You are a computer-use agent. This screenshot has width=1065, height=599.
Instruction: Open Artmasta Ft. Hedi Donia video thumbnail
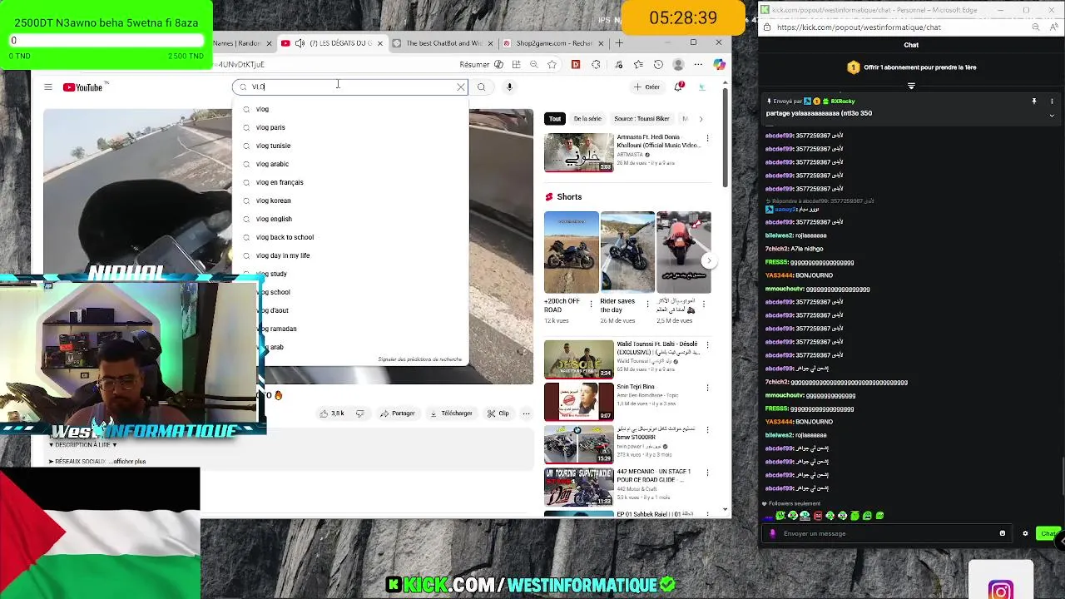[578, 152]
